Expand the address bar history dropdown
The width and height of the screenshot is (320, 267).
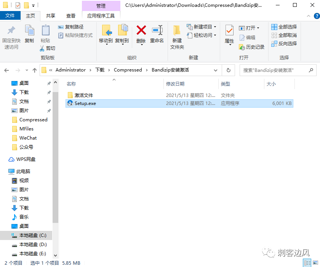pyautogui.click(x=216, y=70)
